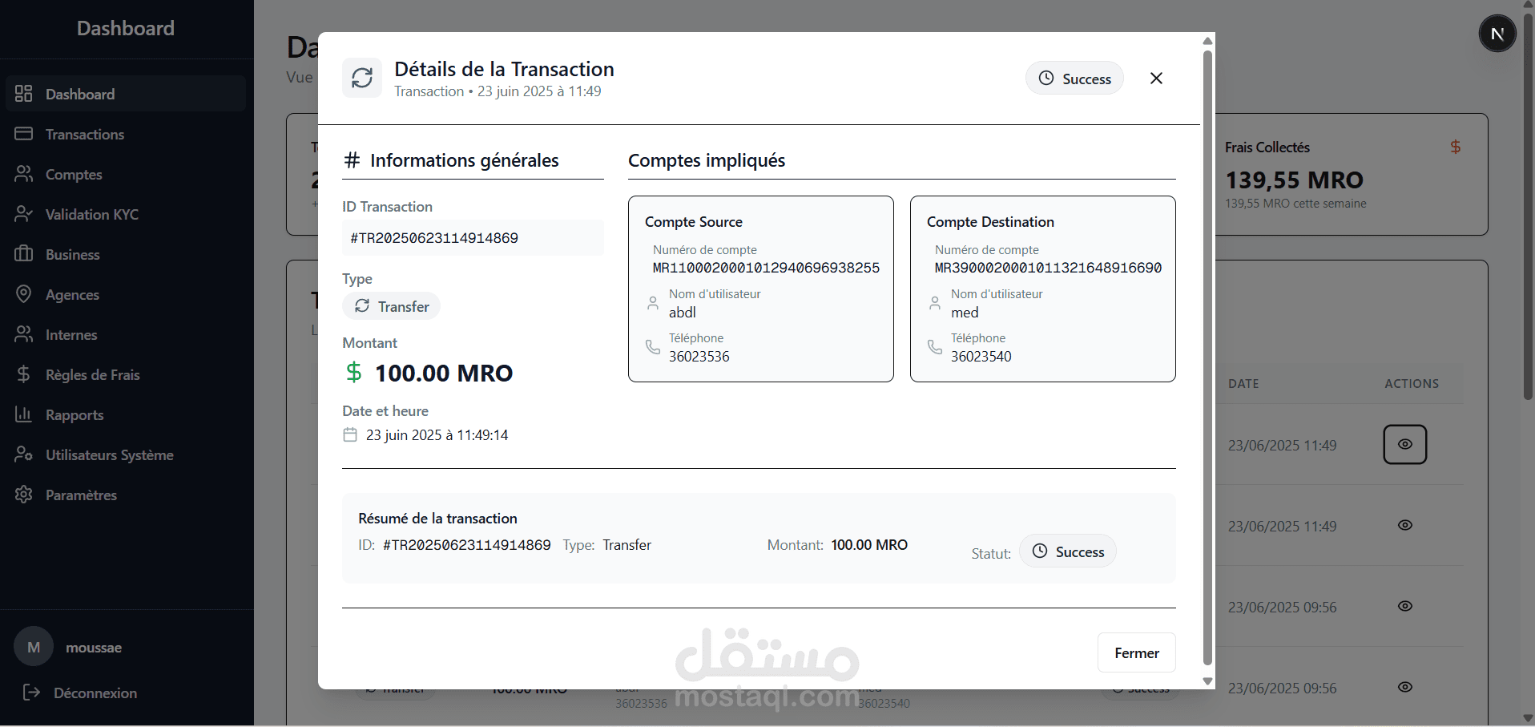Click the Success badge in transaction summary
This screenshot has height=727, width=1535.
1068,551
